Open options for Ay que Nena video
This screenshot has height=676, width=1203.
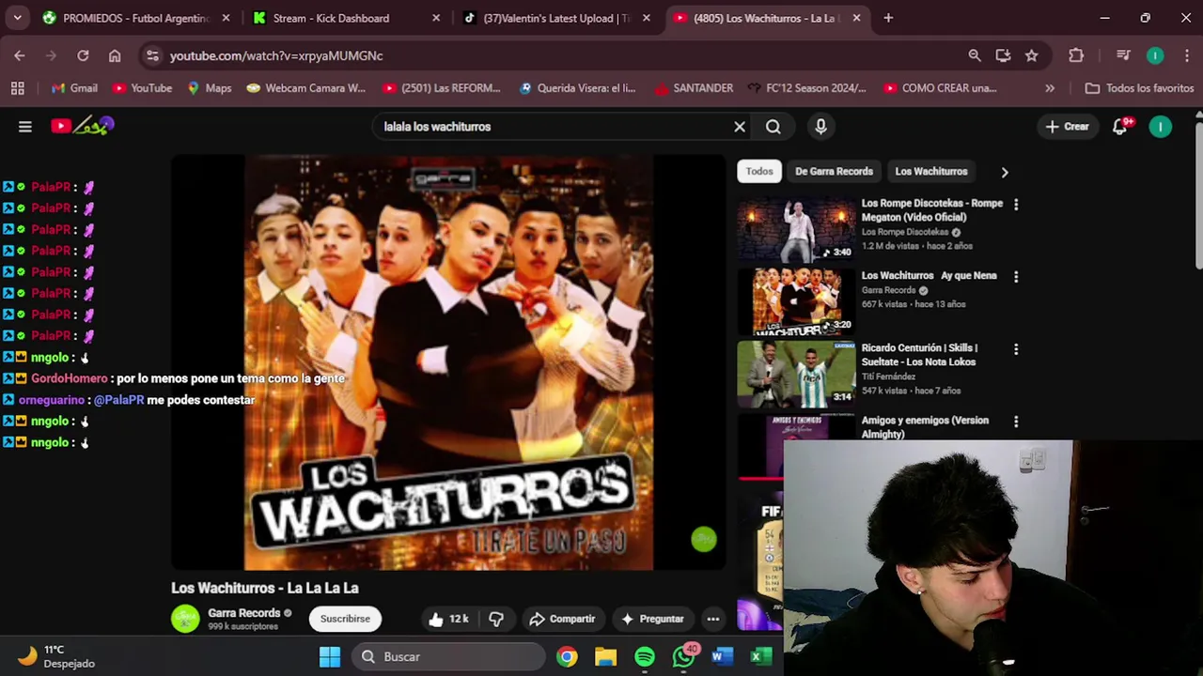(1016, 276)
